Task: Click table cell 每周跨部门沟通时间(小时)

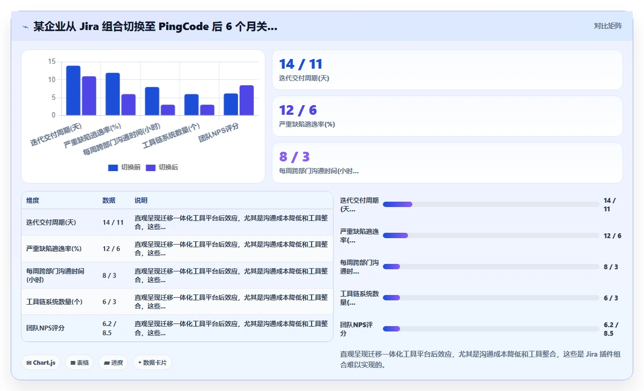Action: (59, 275)
